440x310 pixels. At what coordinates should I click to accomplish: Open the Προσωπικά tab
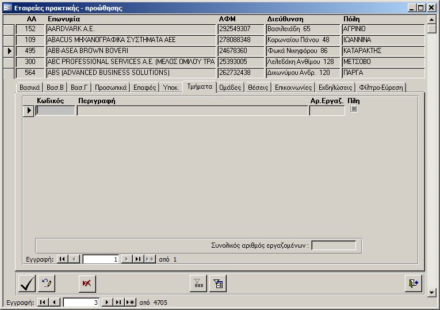pos(110,88)
